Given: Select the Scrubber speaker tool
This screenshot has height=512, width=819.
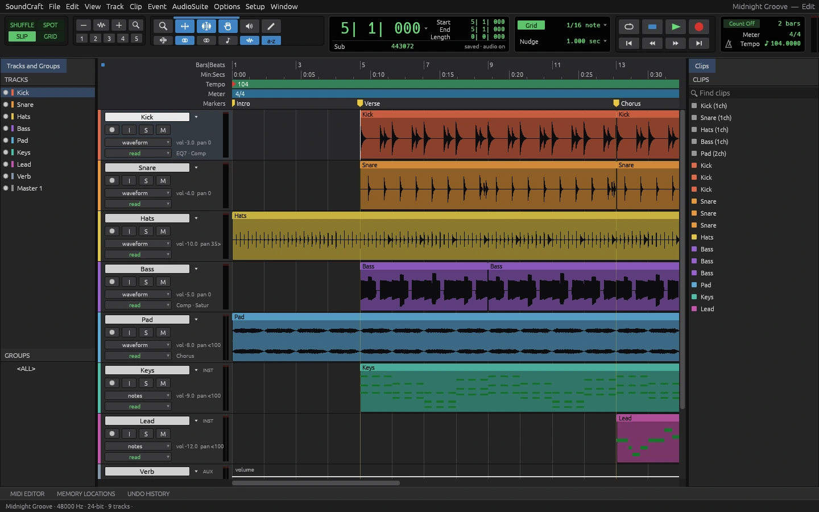Looking at the screenshot, I should (249, 26).
